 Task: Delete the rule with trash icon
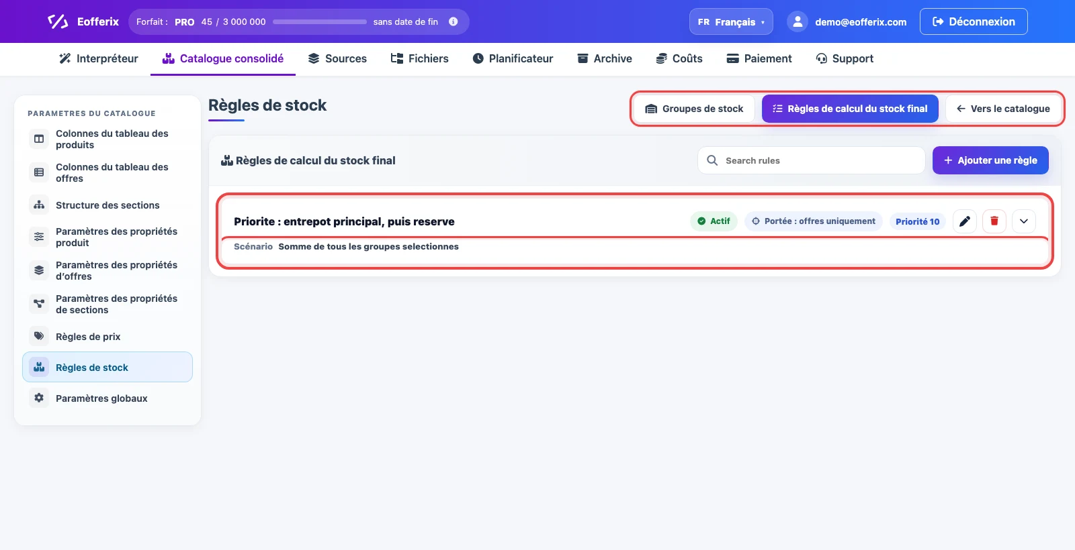pos(994,221)
